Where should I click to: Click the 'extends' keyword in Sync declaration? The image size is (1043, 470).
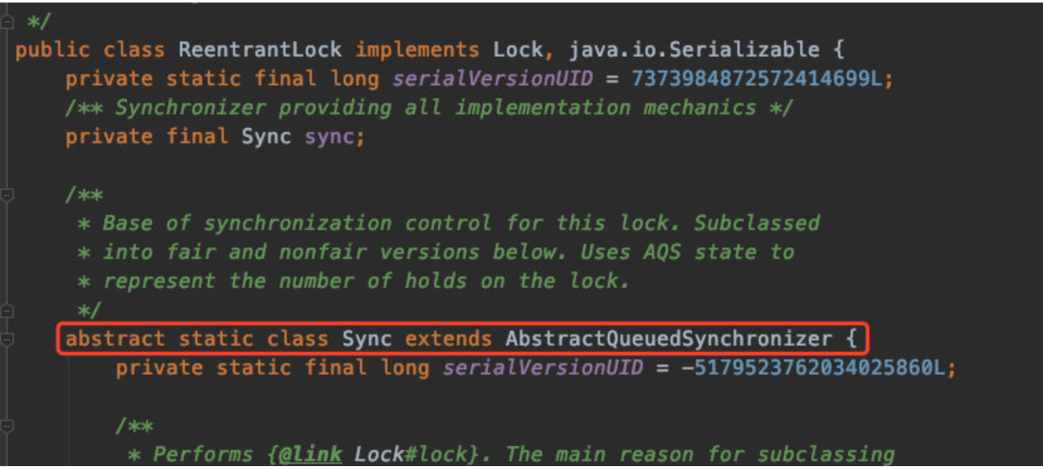tap(449, 339)
